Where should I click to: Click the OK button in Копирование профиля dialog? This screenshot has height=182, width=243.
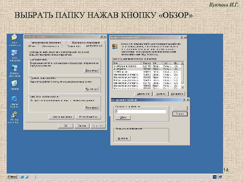180,108
